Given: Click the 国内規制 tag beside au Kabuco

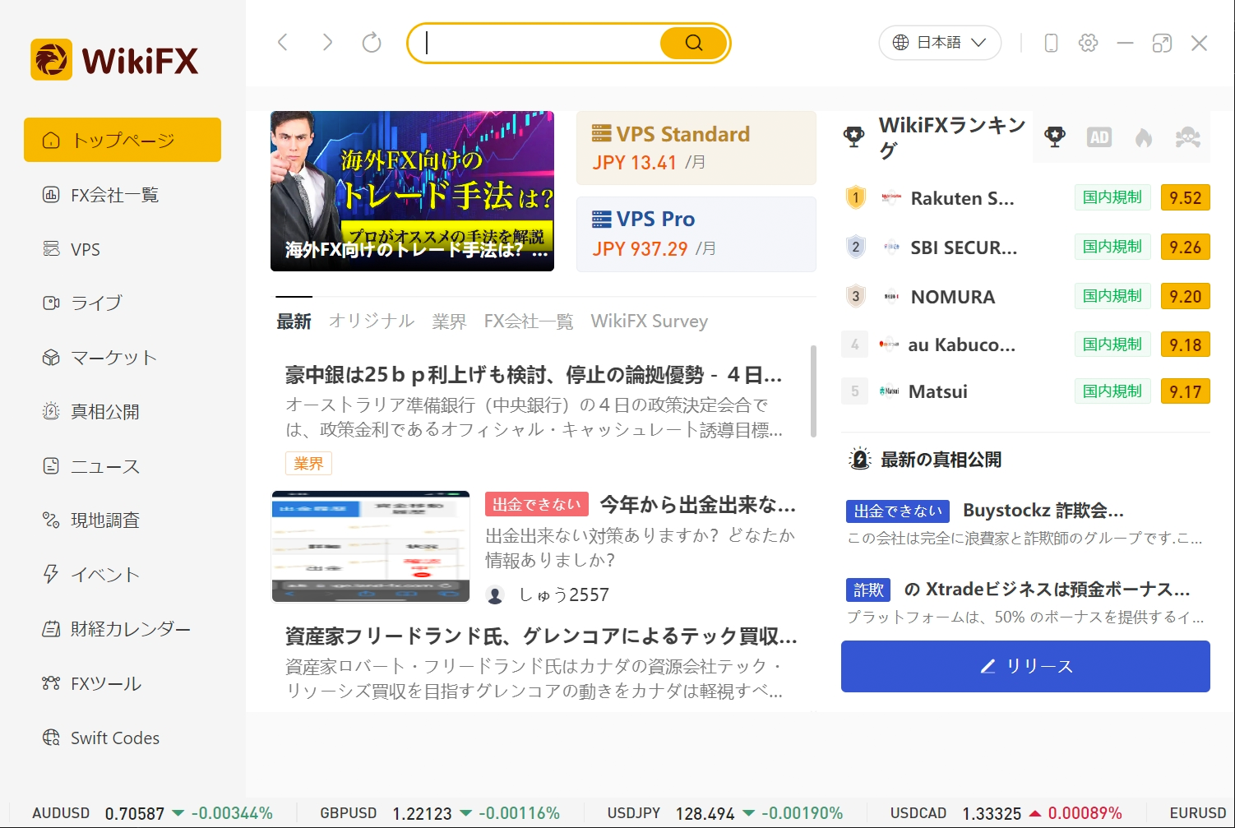Looking at the screenshot, I should [x=1112, y=345].
